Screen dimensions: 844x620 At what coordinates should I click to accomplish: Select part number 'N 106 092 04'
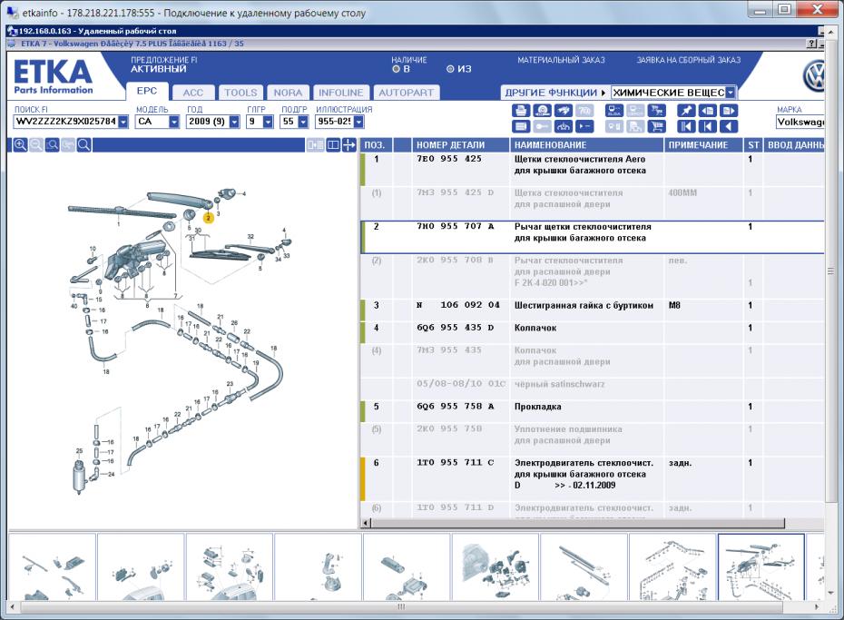click(x=458, y=305)
